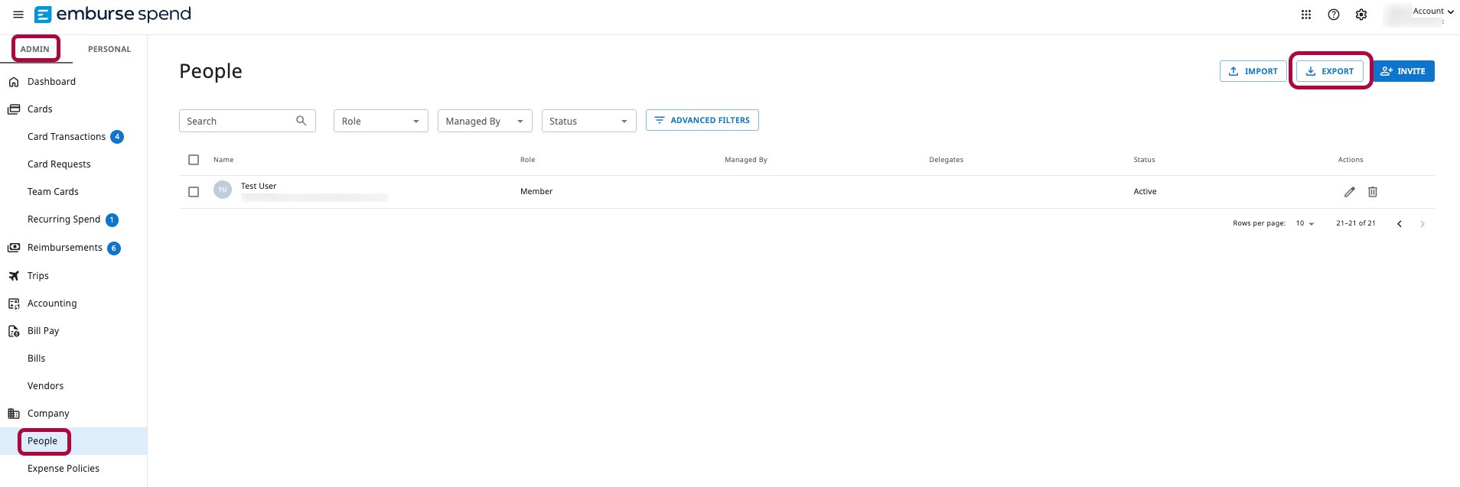Image resolution: width=1460 pixels, height=487 pixels.
Task: Click the Active status cell
Action: [1145, 192]
